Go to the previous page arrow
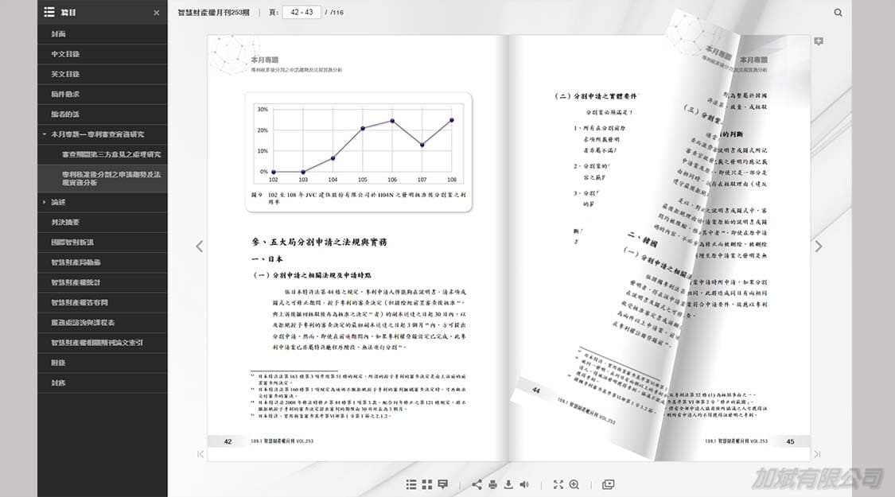Screen dimensions: 895x497 coord(199,247)
